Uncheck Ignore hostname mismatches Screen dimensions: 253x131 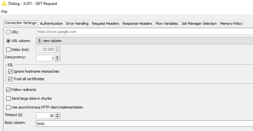point(10,71)
